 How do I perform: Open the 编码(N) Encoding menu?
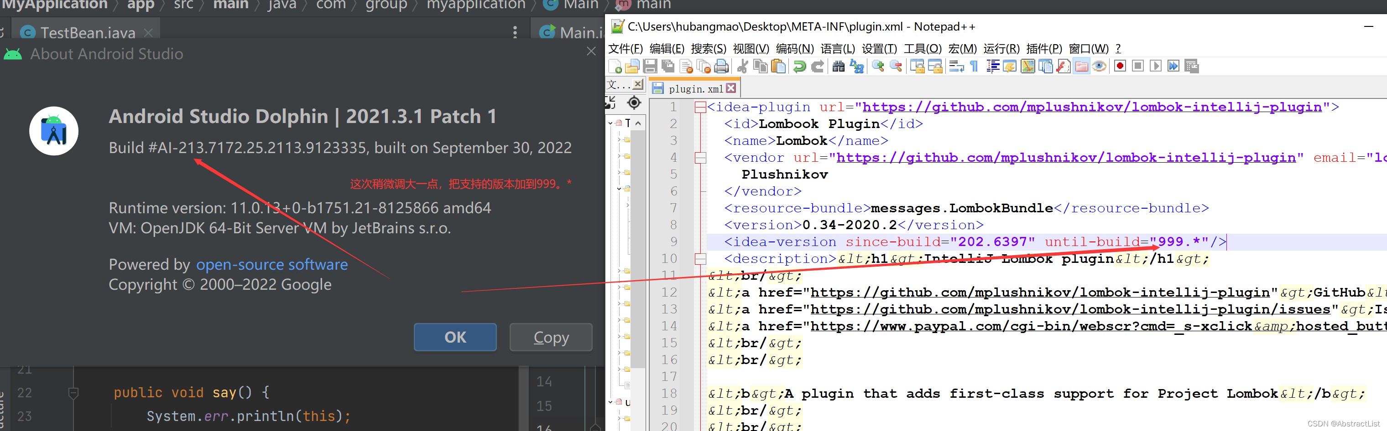[795, 49]
